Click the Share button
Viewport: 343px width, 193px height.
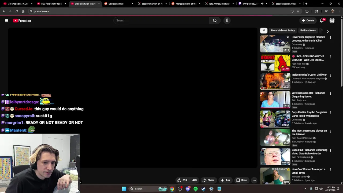(208, 180)
